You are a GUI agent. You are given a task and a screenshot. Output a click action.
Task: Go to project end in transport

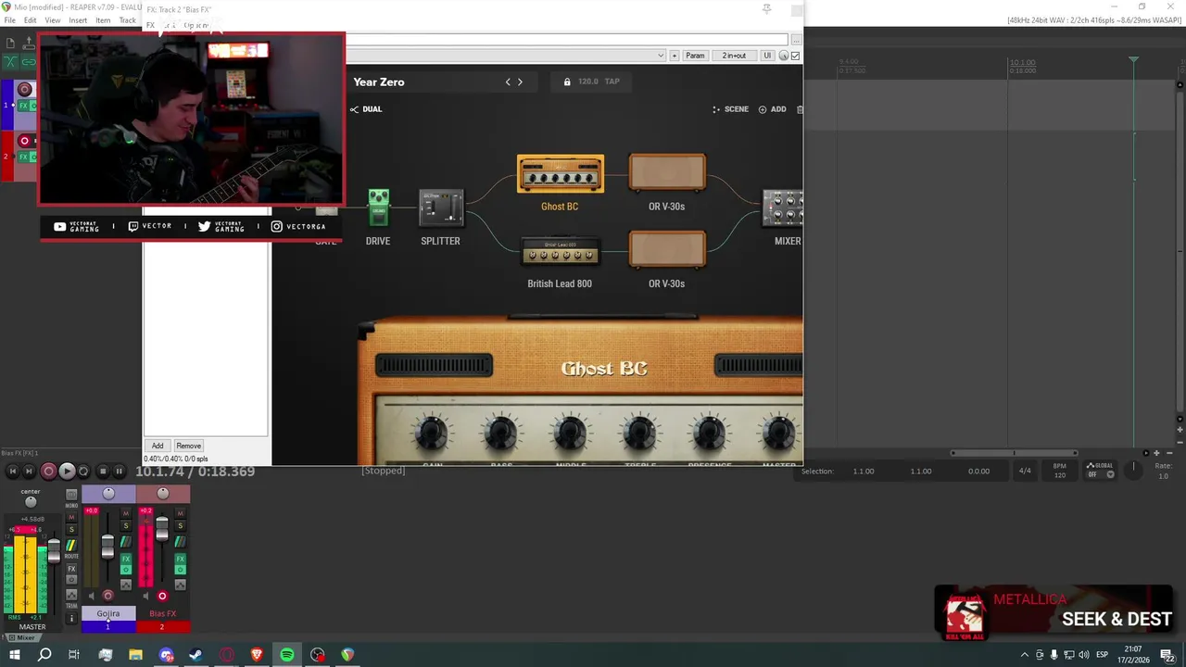click(29, 472)
